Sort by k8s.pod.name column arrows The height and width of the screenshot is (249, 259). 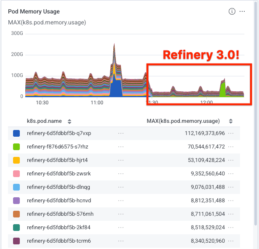[x=69, y=121]
